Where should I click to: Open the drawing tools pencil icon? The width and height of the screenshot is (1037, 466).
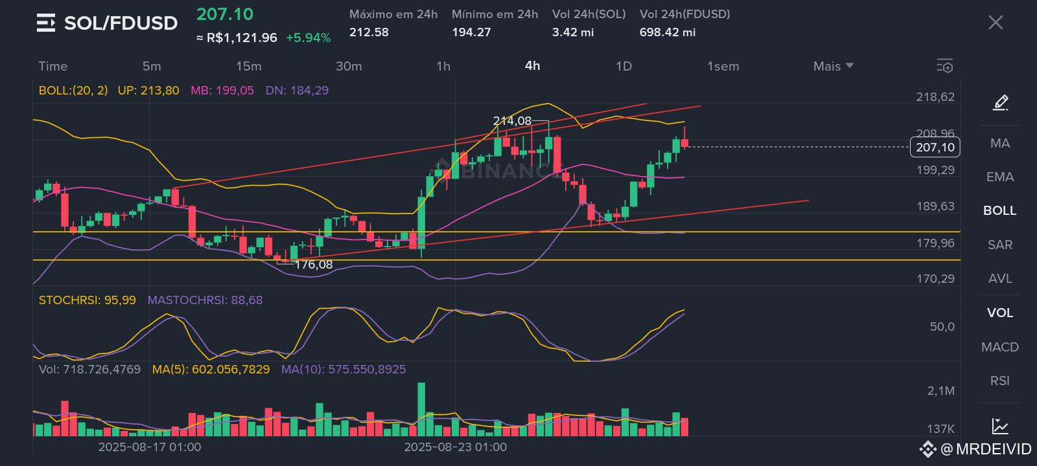pyautogui.click(x=1001, y=102)
